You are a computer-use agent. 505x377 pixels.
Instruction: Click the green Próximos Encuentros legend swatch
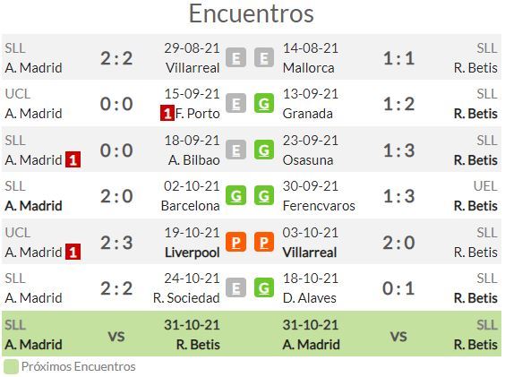tap(11, 367)
